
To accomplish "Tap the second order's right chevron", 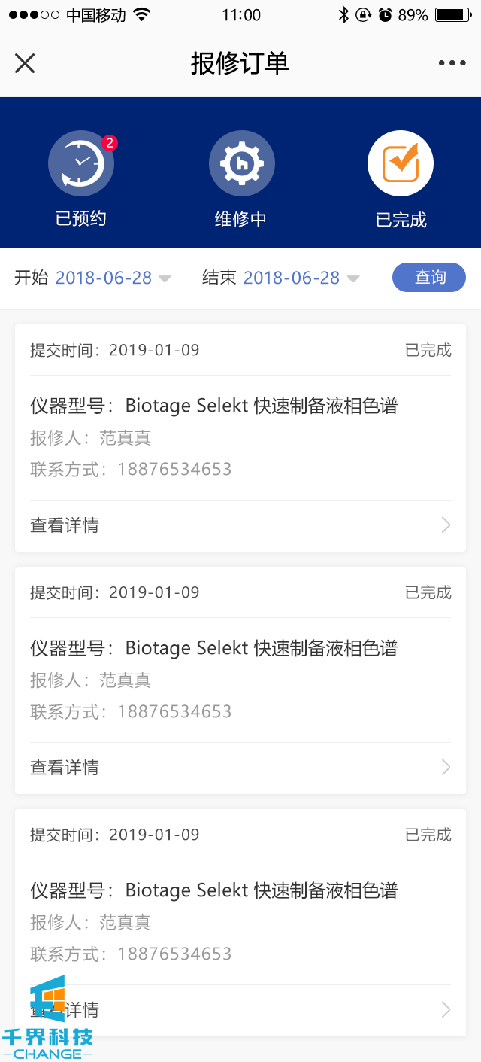I will [446, 768].
